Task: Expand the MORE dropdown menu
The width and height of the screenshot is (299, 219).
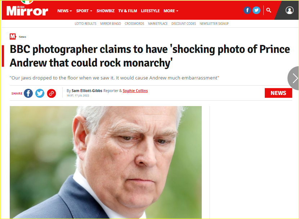Action: click(x=171, y=11)
